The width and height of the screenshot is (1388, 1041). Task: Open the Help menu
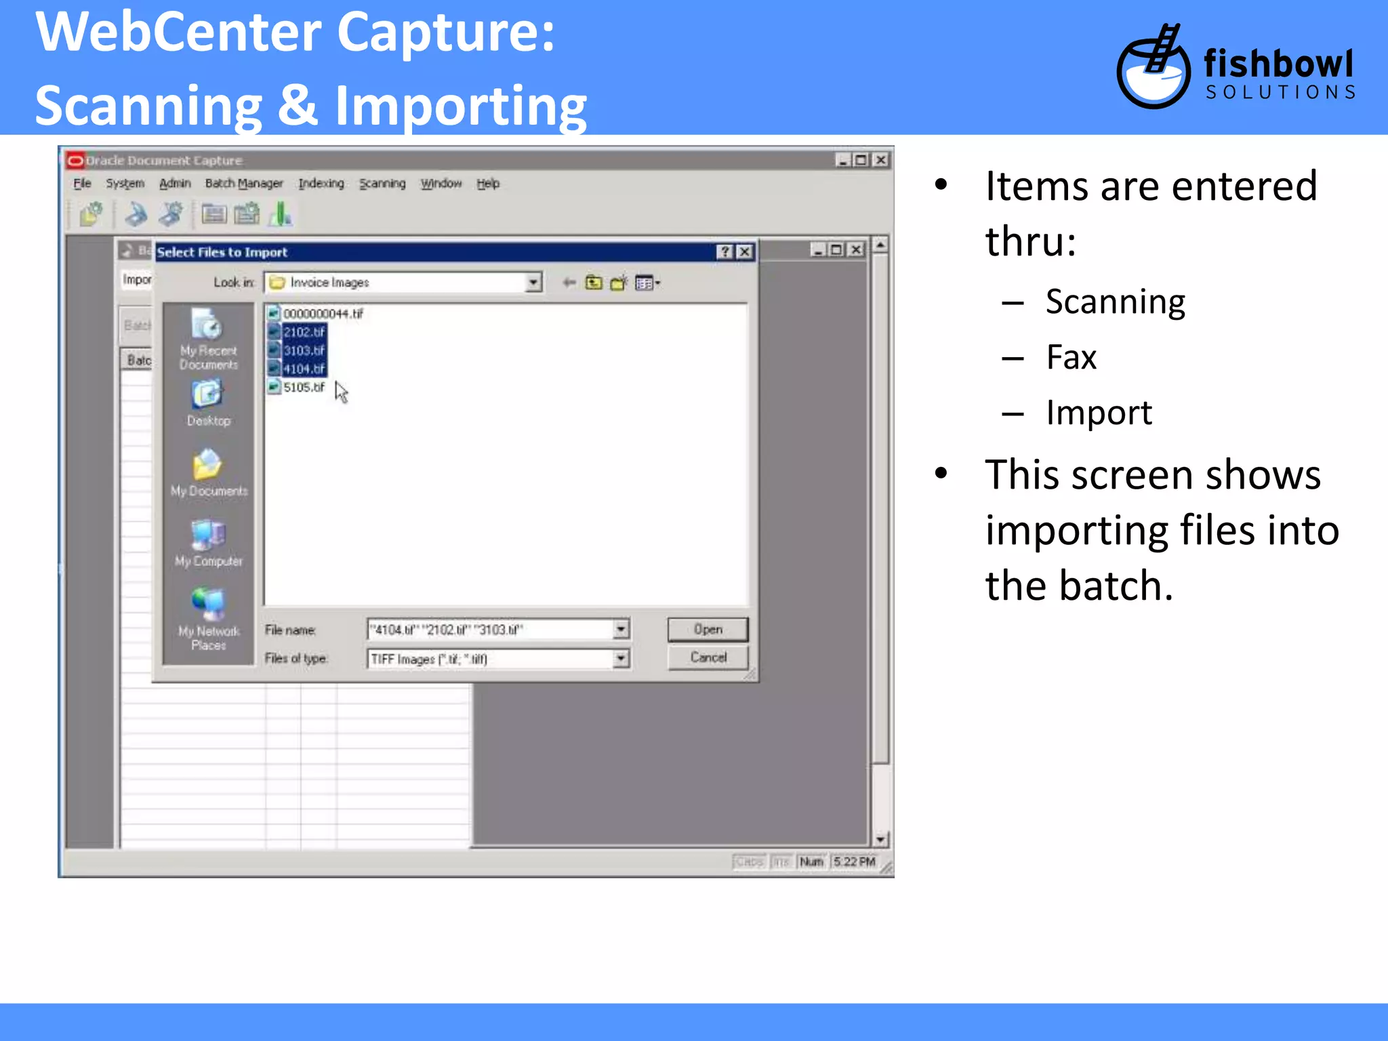[x=488, y=184]
